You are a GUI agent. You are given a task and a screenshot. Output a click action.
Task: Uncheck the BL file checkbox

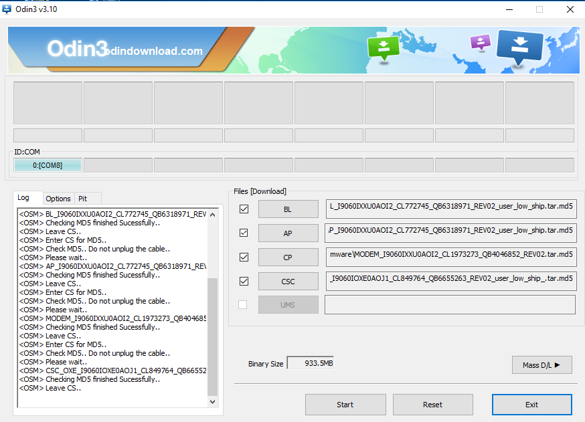point(244,209)
